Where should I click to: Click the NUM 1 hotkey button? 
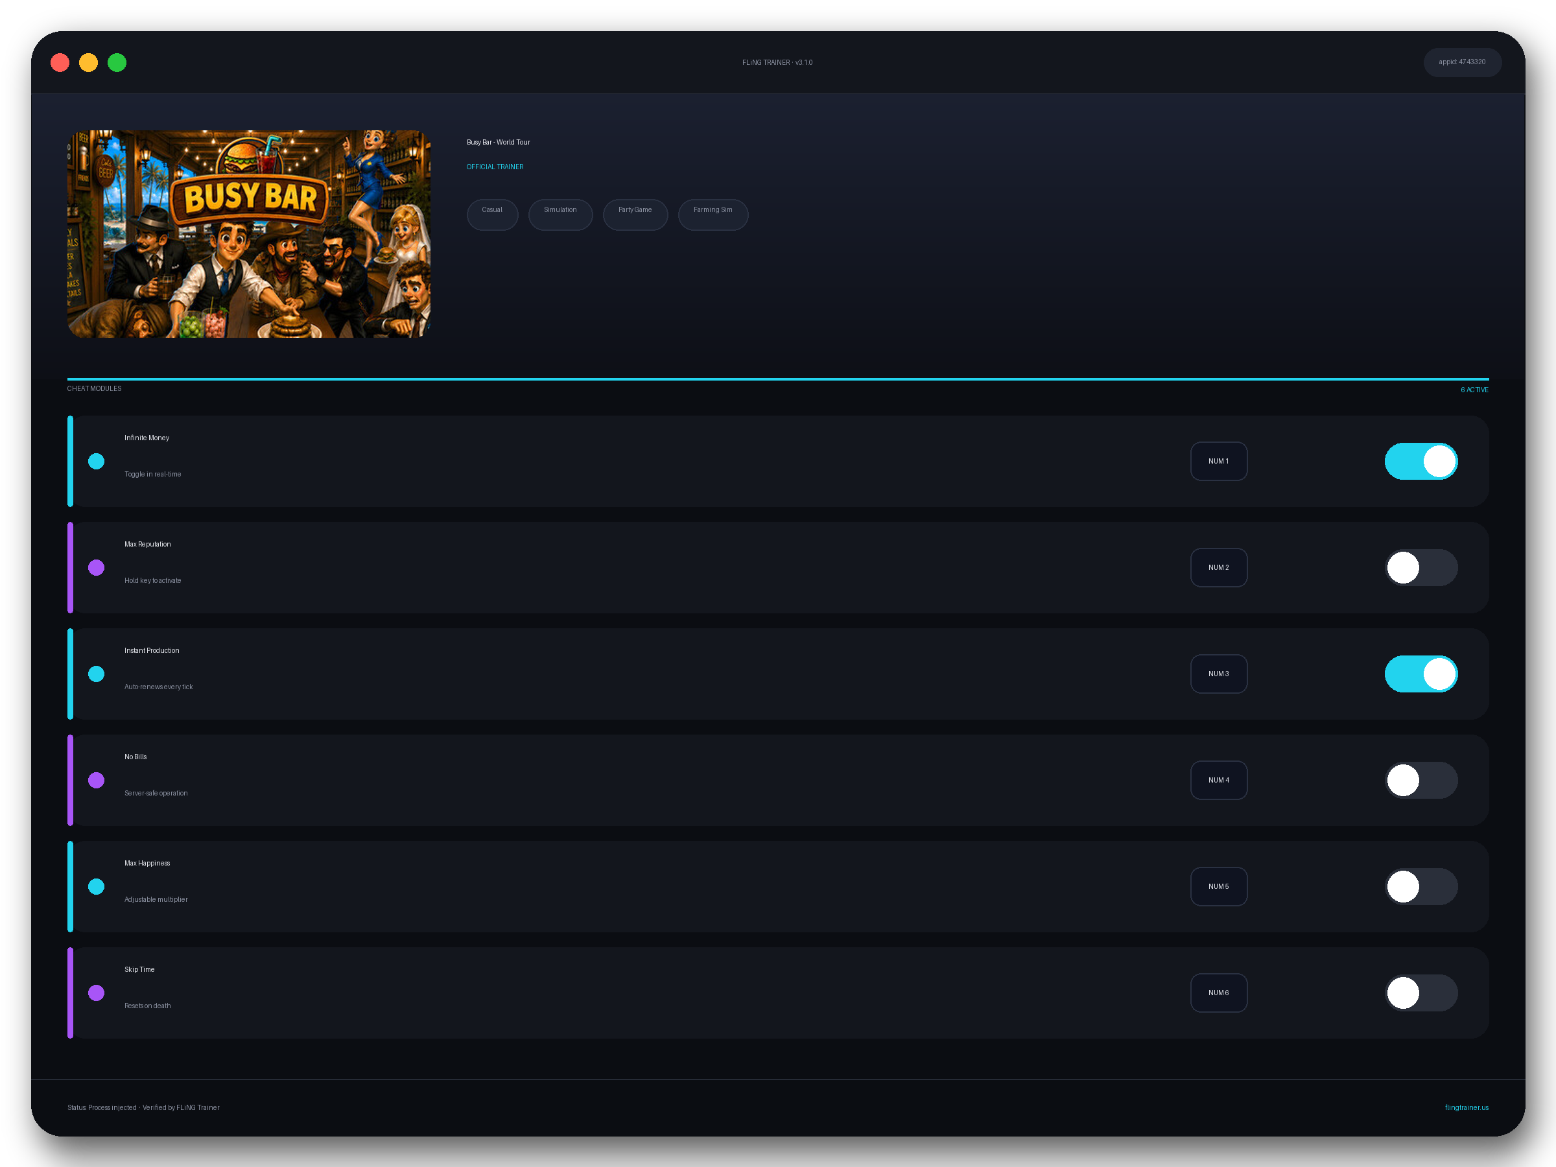click(1218, 462)
